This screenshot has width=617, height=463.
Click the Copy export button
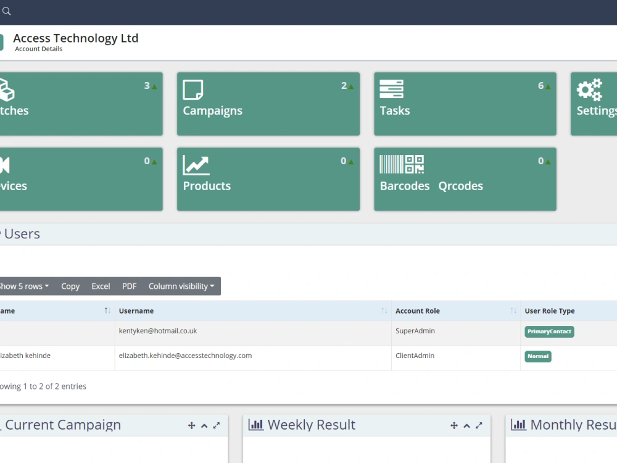pyautogui.click(x=70, y=286)
